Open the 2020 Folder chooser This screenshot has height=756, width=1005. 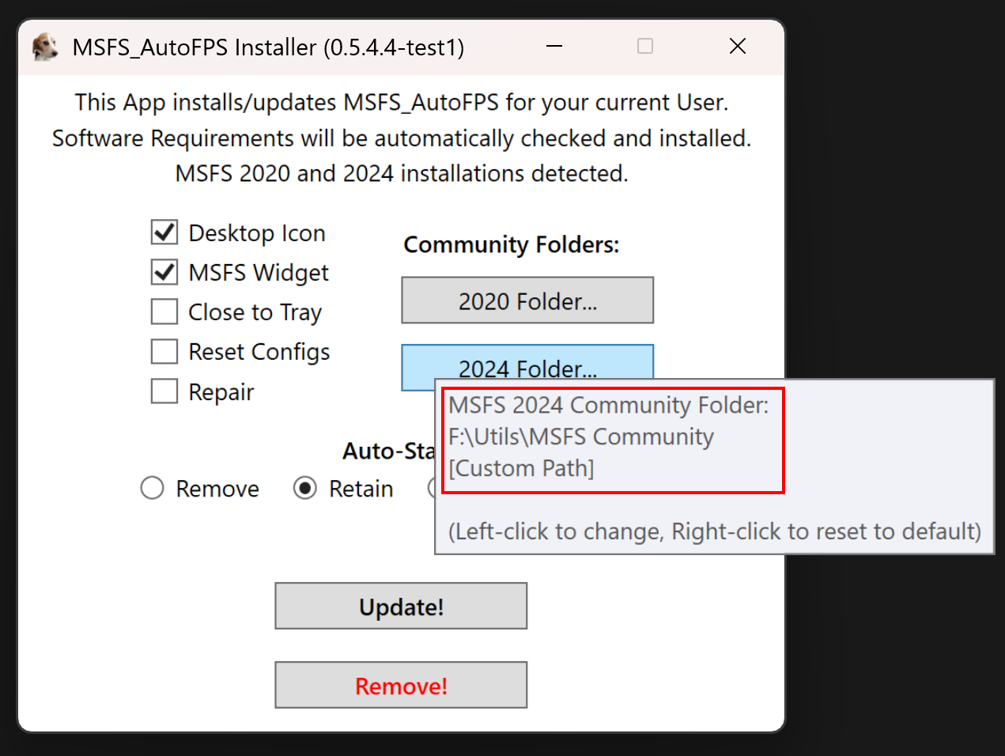click(527, 301)
